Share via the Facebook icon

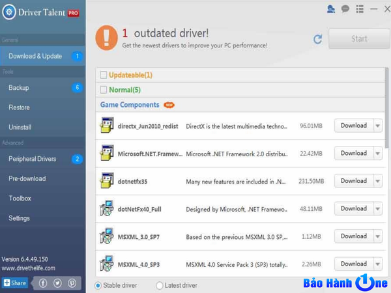(43, 283)
